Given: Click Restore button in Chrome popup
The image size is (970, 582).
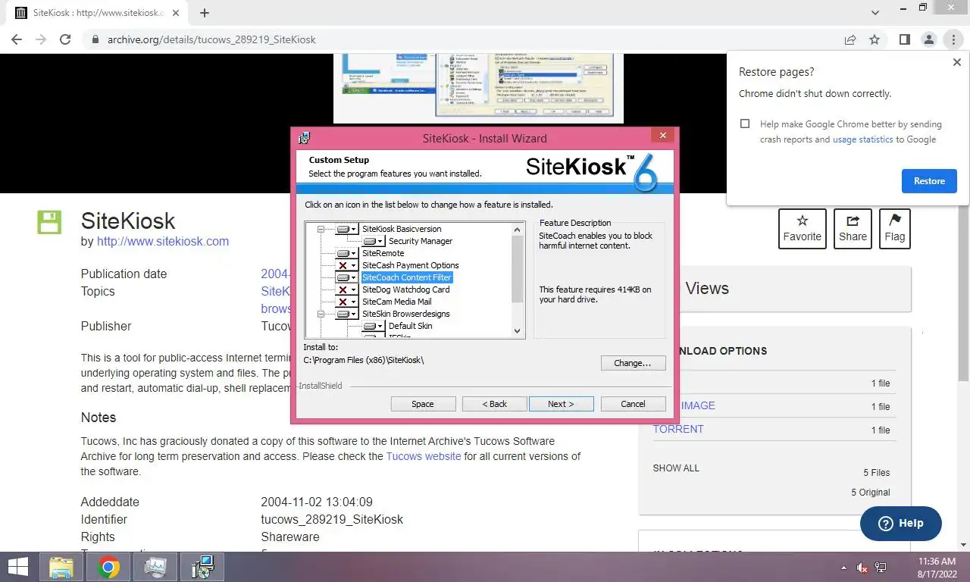Looking at the screenshot, I should tap(929, 181).
